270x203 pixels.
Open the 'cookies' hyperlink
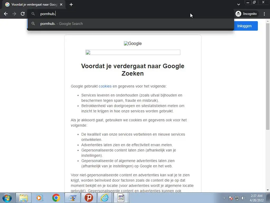pyautogui.click(x=105, y=86)
